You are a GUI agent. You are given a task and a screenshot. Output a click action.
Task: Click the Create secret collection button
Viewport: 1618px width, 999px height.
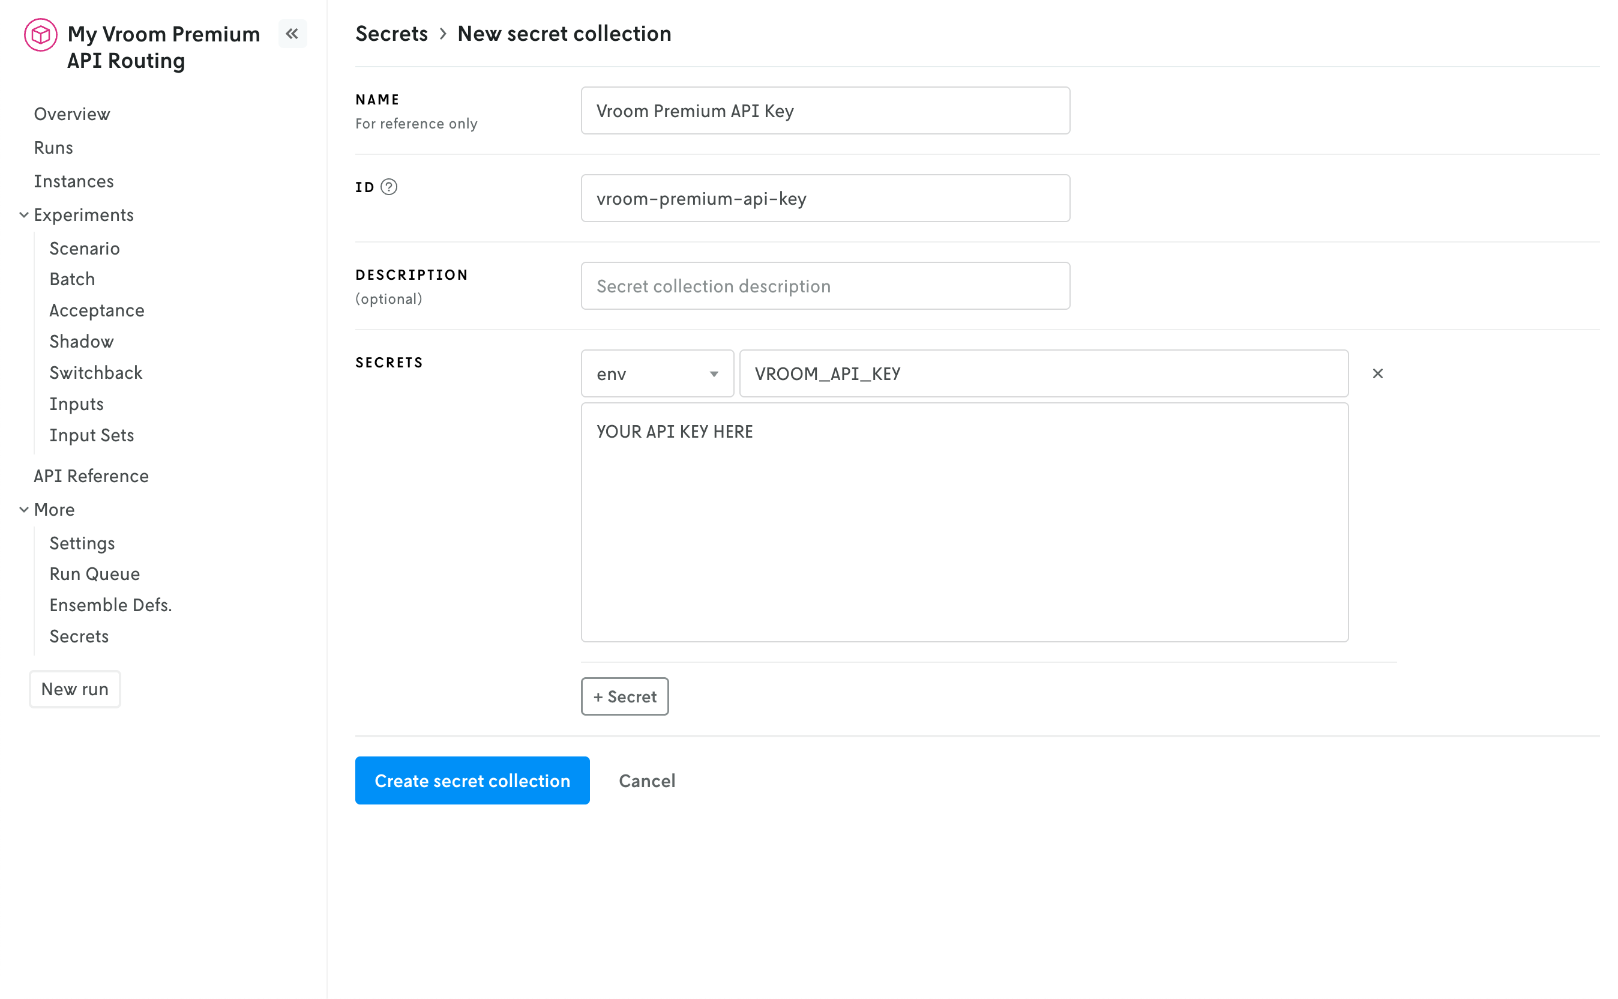[472, 780]
